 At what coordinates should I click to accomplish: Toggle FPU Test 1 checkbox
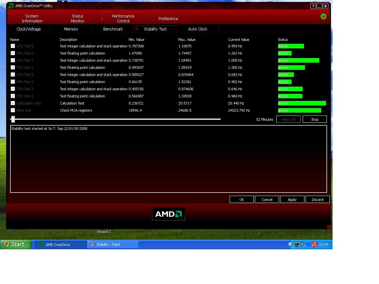click(x=13, y=68)
